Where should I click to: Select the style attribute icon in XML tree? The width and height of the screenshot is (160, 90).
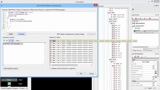111,17
